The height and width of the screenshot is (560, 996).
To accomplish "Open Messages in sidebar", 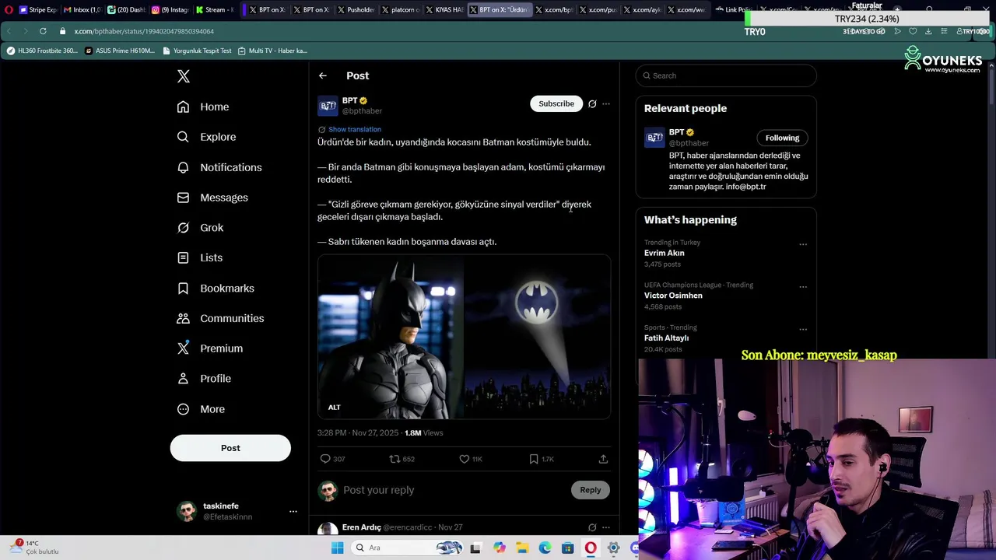I will coord(212,198).
